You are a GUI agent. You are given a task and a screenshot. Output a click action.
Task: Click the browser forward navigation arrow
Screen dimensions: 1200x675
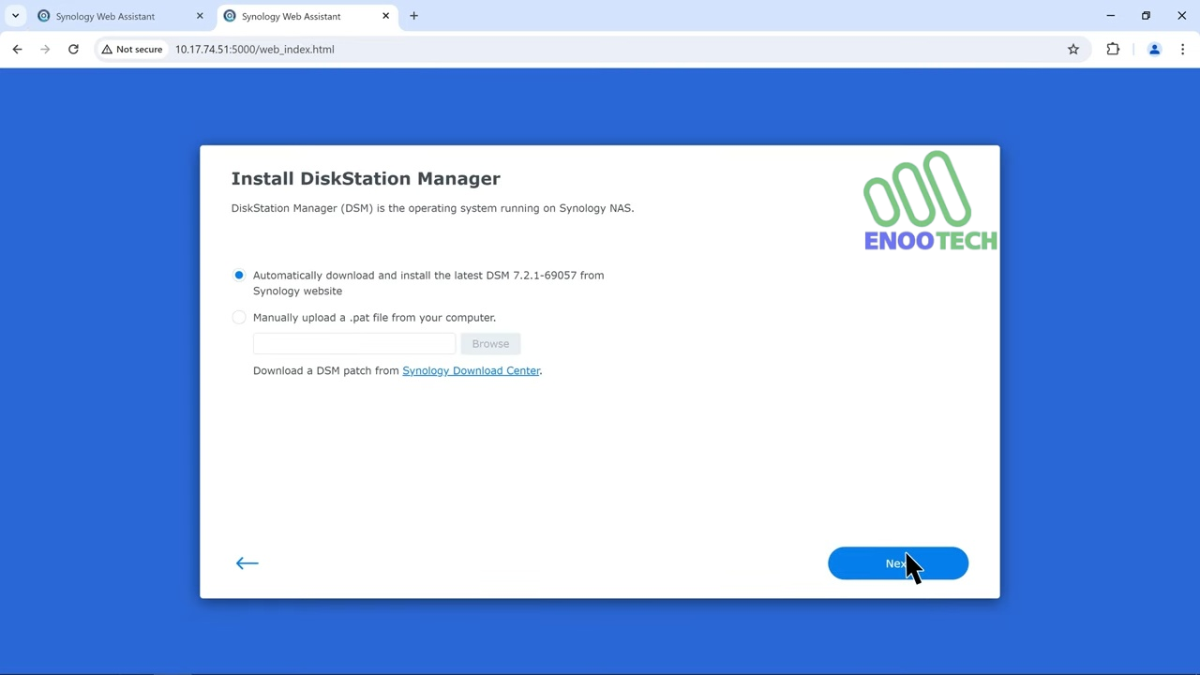[x=45, y=49]
